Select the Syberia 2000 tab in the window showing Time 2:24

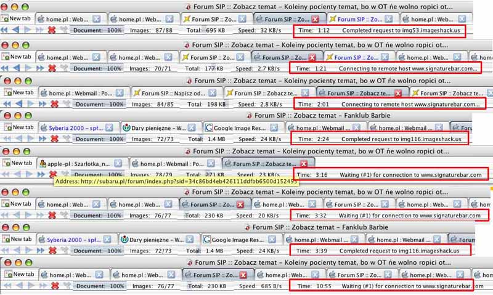click(x=71, y=127)
